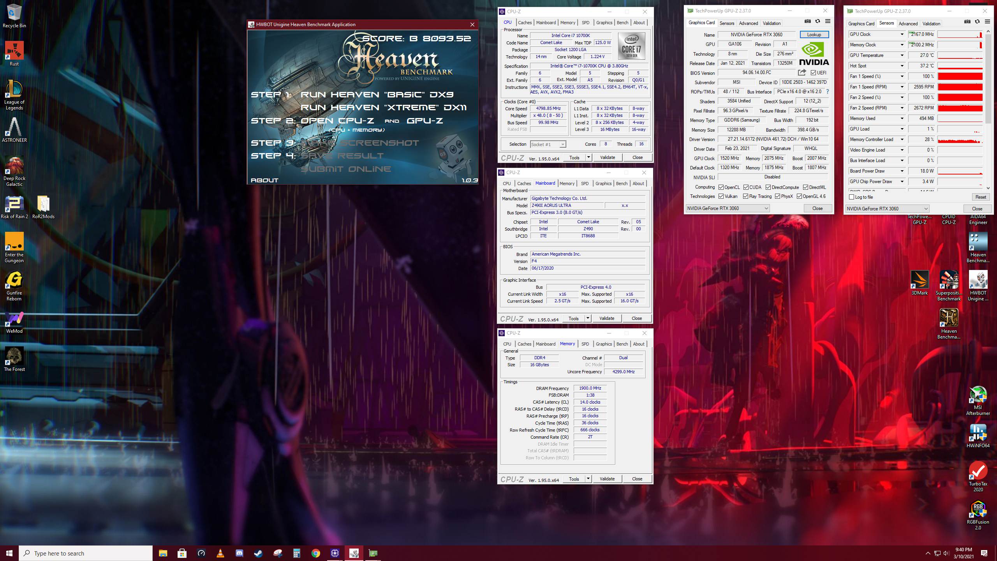Select Gunfire Reborn desktop icon
This screenshot has height=561, width=997.
pyautogui.click(x=14, y=286)
